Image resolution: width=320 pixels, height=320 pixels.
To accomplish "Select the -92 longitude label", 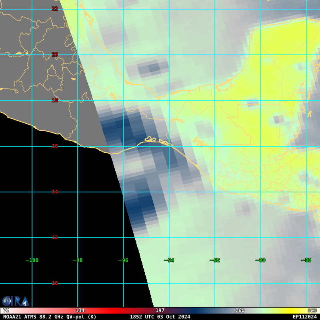I will point(215,260).
